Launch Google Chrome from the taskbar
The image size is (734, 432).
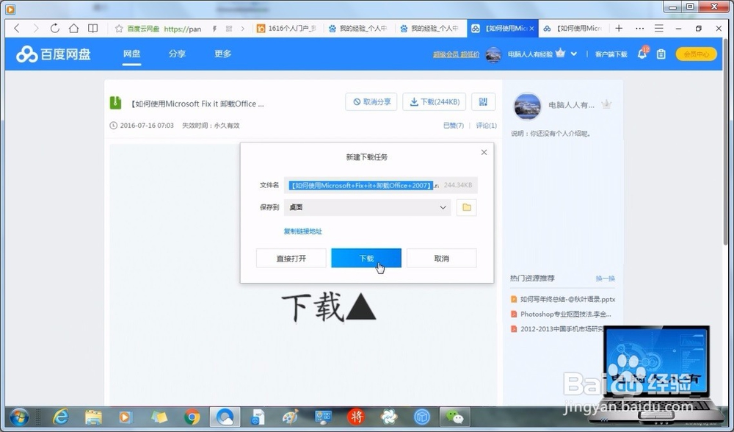[192, 417]
